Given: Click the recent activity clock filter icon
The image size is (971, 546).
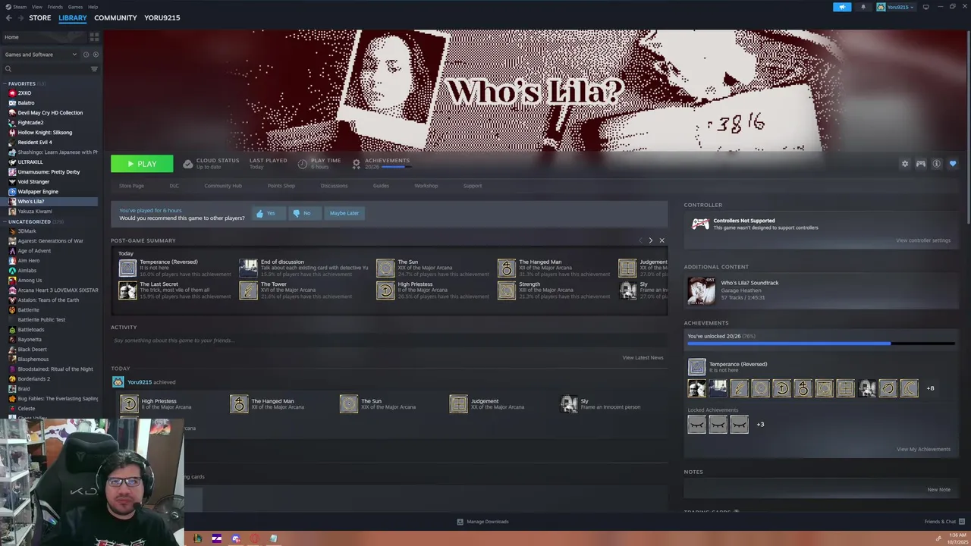Looking at the screenshot, I should click(86, 55).
